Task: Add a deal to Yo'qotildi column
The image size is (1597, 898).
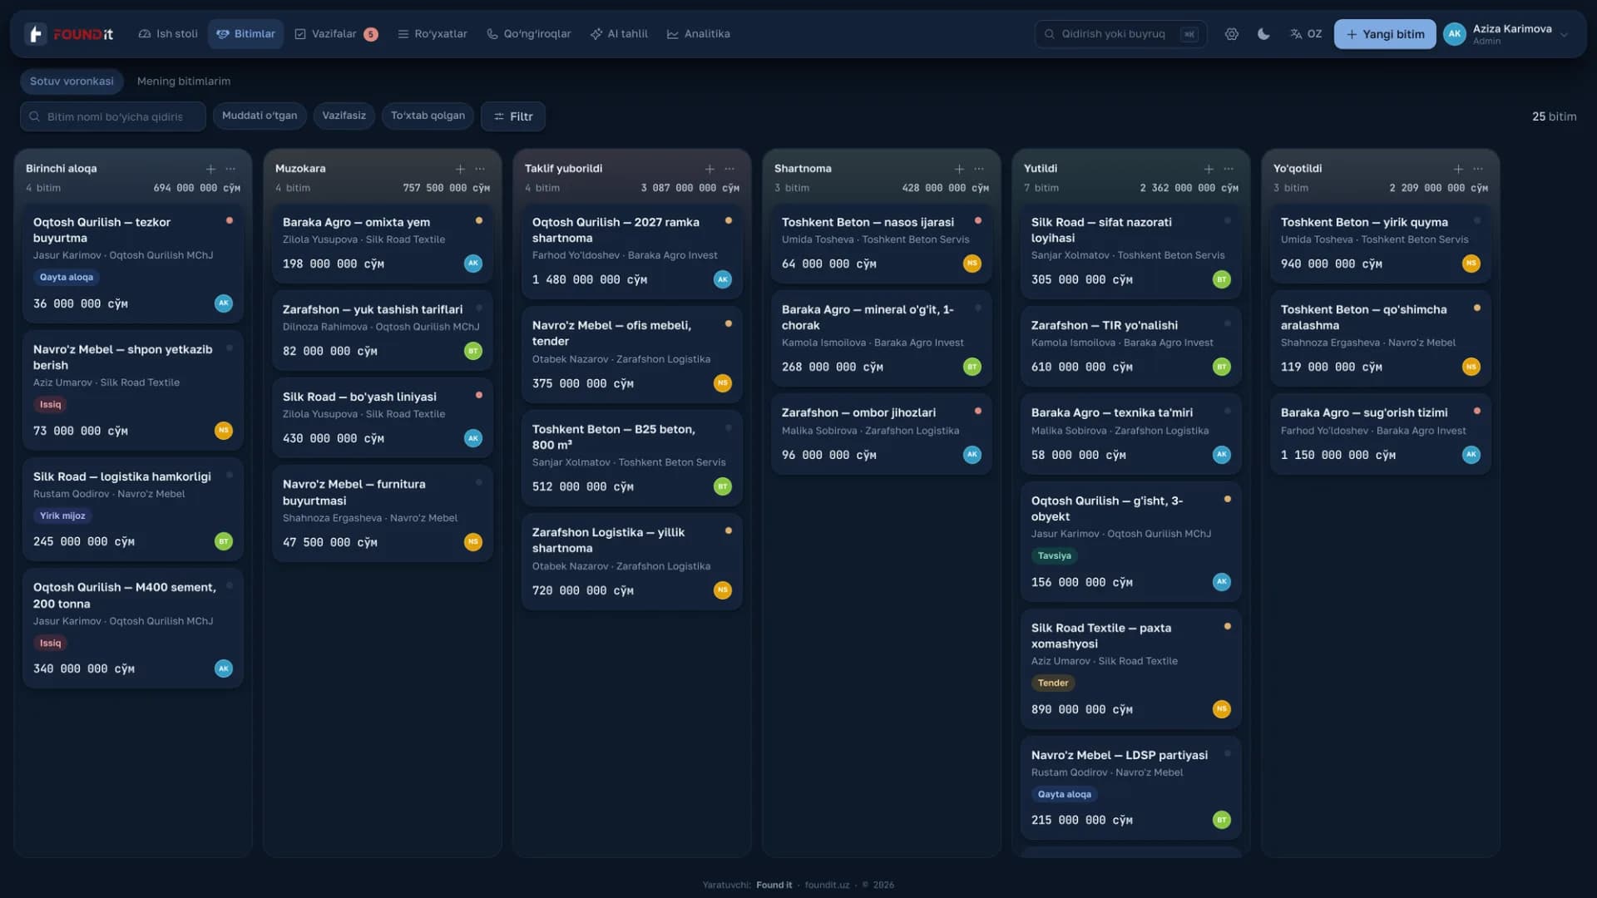Action: tap(1458, 169)
